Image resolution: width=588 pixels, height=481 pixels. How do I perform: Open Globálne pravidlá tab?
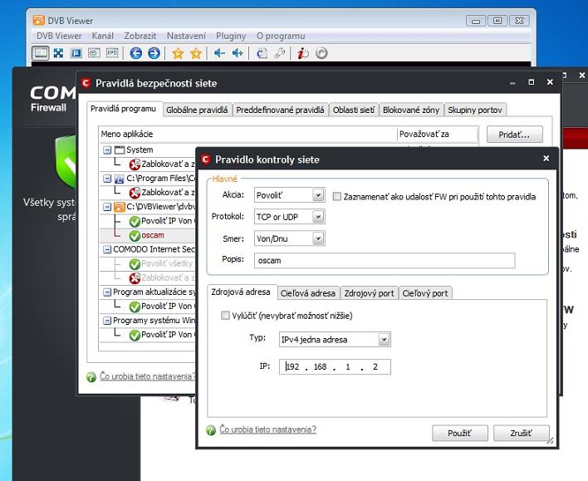click(198, 110)
